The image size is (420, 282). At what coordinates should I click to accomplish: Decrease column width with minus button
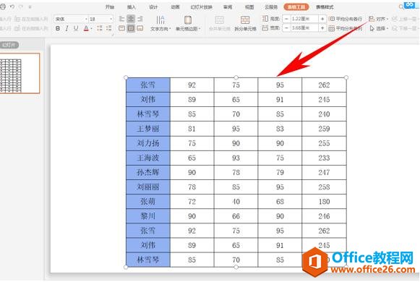coord(286,28)
